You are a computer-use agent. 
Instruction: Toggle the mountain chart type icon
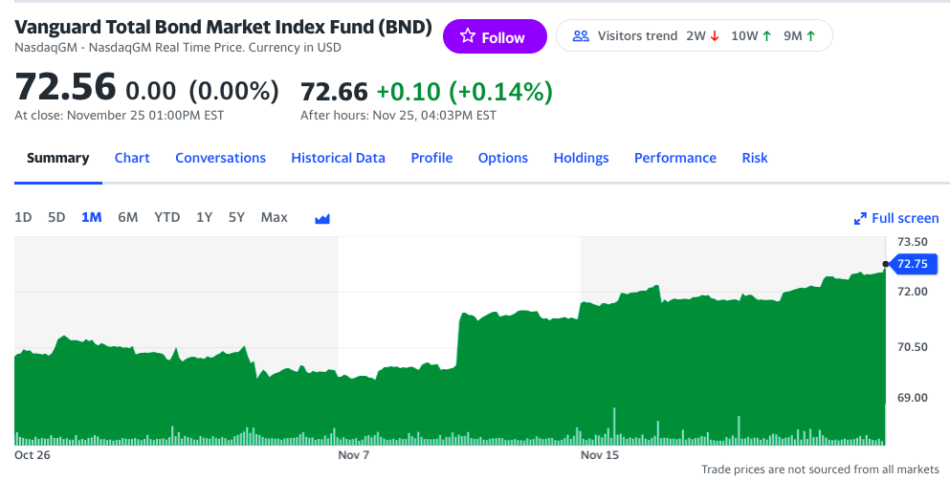322,219
